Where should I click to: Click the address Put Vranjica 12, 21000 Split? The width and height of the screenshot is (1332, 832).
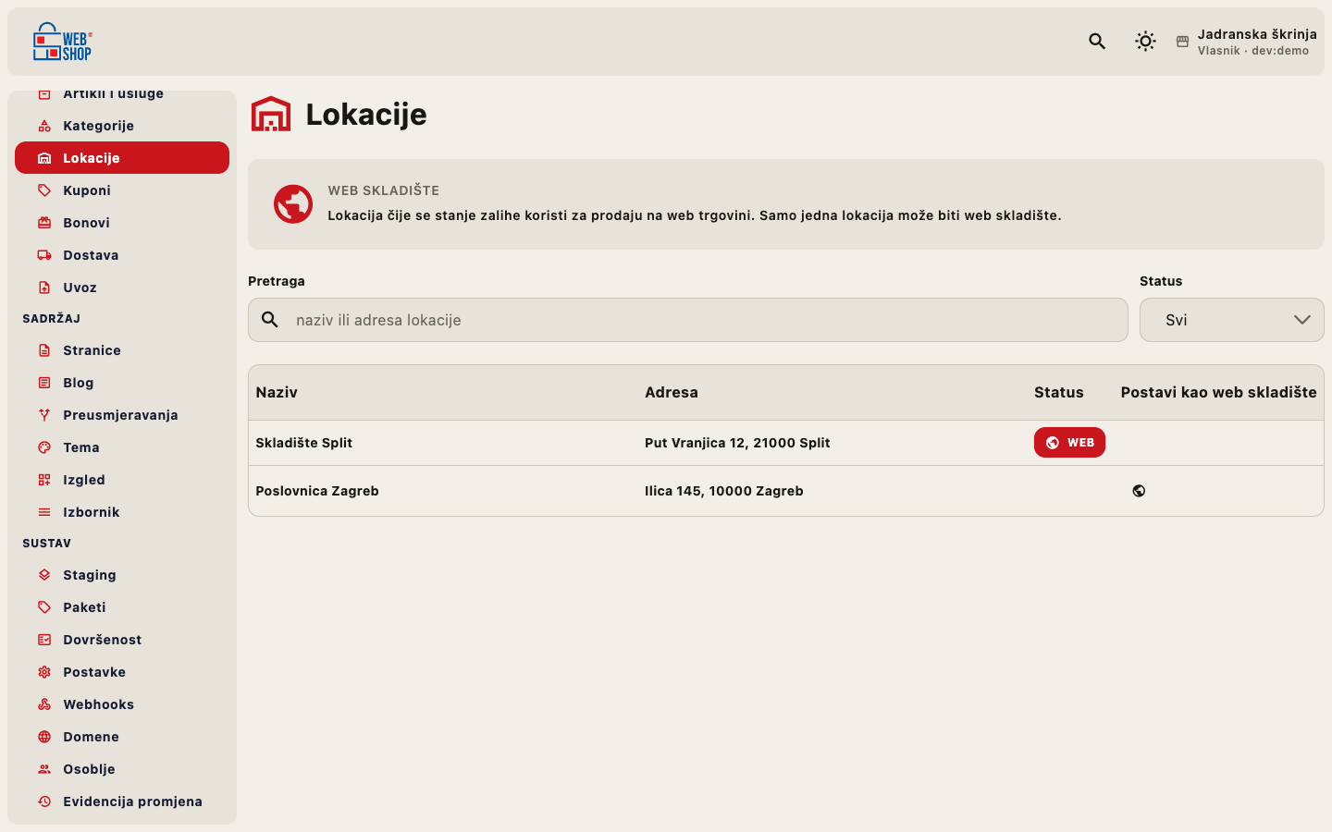737,443
